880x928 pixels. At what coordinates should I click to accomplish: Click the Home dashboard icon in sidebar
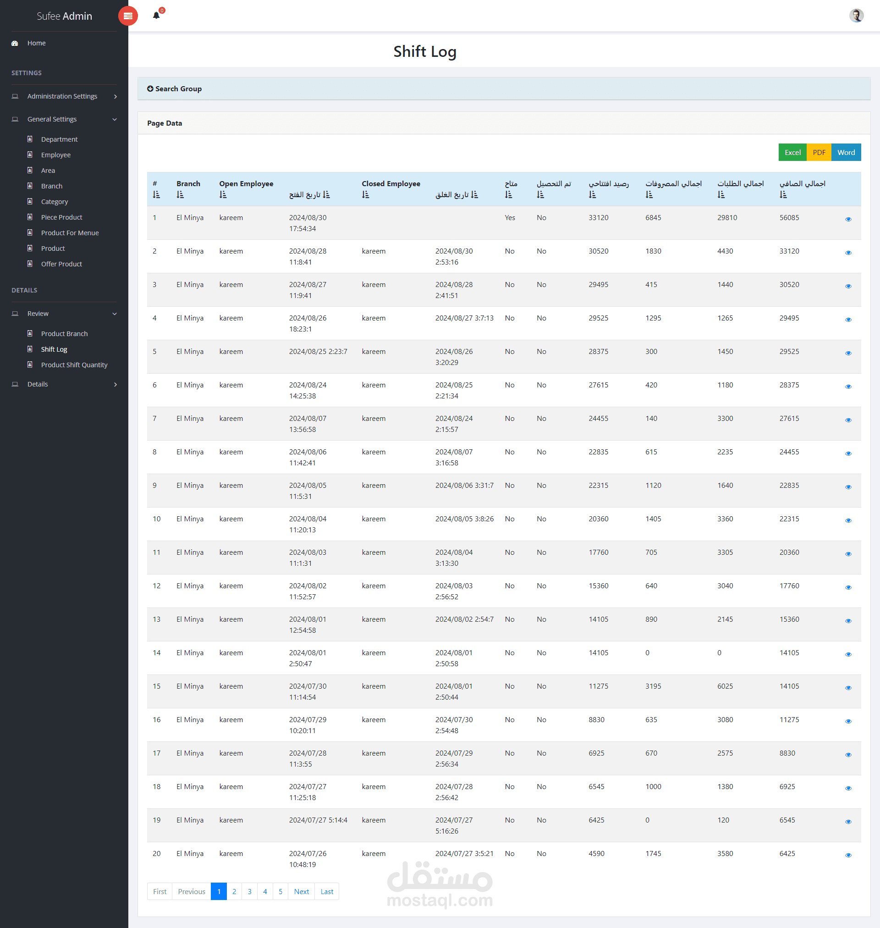pos(15,43)
